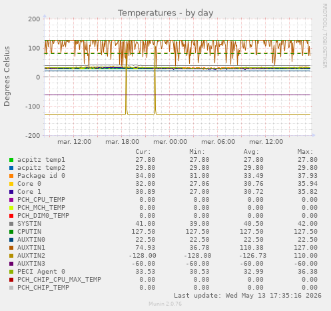Select the 'SYSTIN' legend label
The image size is (331, 311).
tap(29, 224)
